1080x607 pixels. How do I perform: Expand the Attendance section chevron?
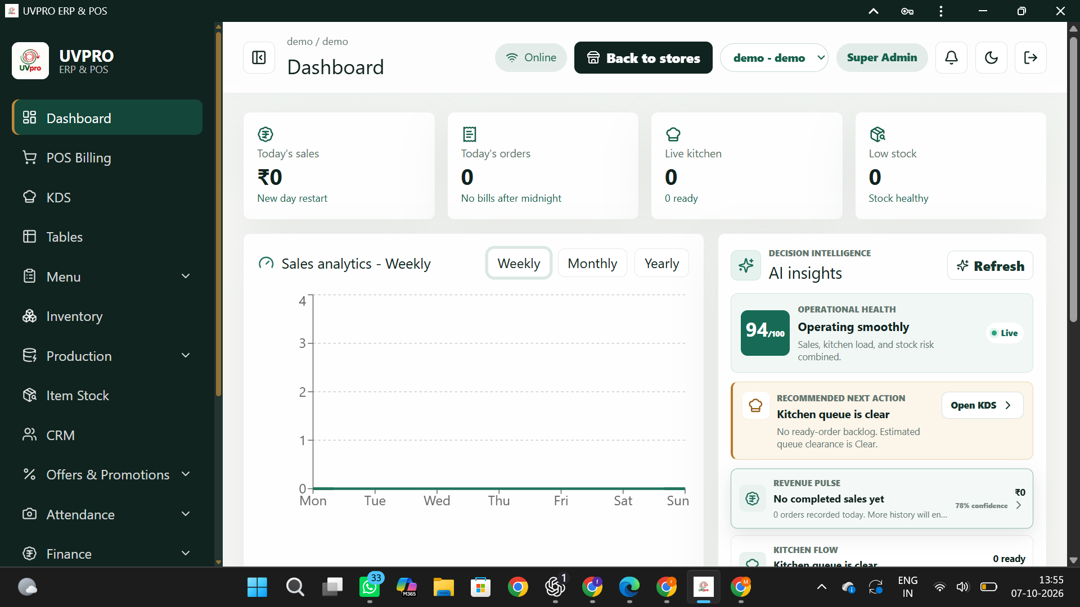coord(186,514)
